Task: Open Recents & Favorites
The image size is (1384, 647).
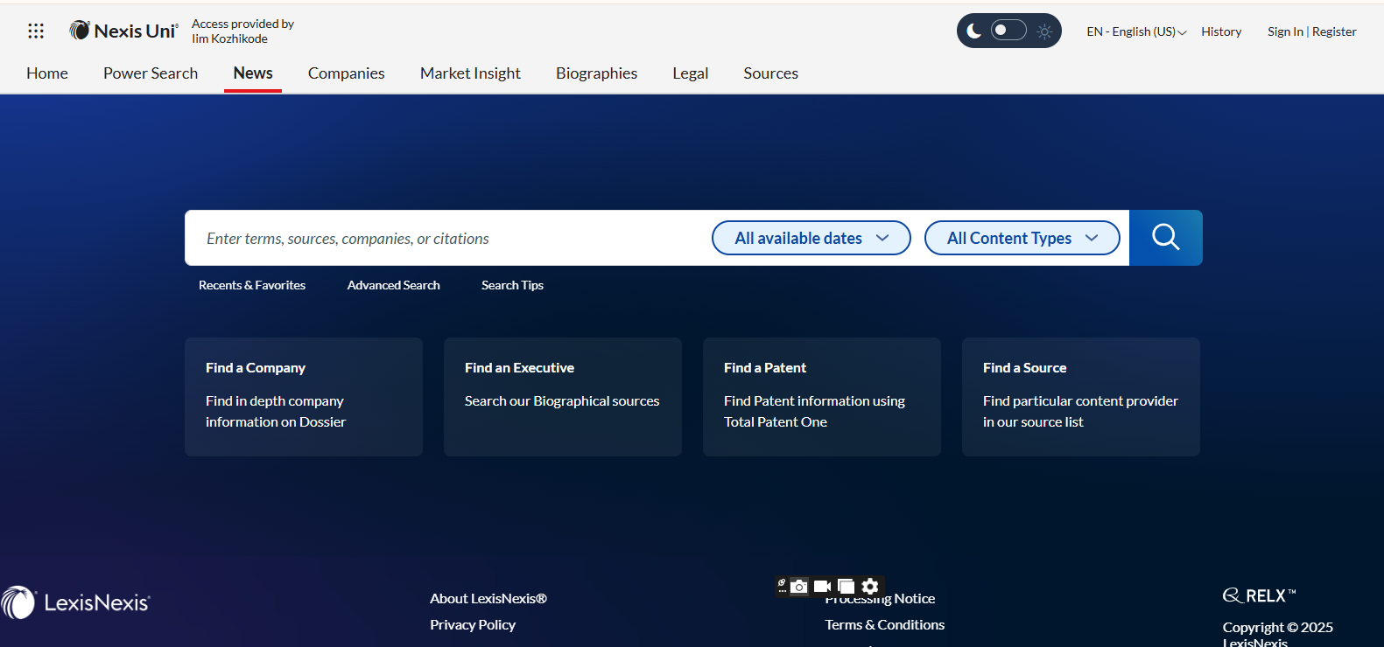Action: [252, 285]
